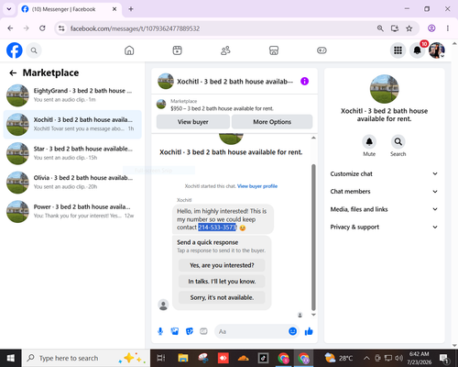This screenshot has width=458, height=367.
Task: Open File Explorer from taskbar
Action: [183, 358]
